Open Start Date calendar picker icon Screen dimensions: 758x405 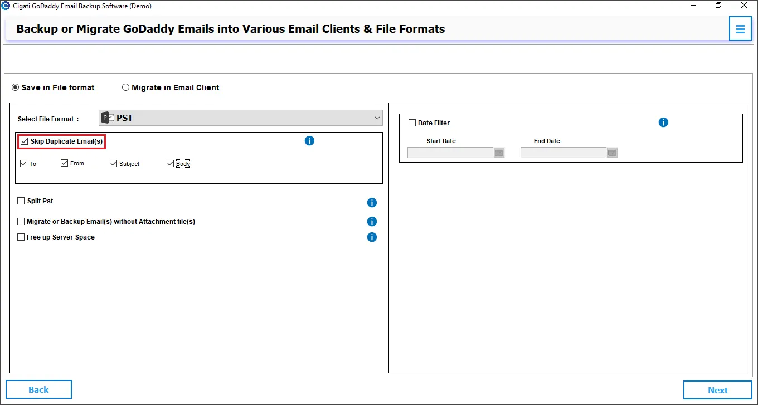pos(499,153)
